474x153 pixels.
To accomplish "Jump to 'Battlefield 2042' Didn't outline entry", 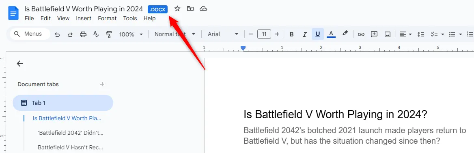I will pyautogui.click(x=71, y=133).
